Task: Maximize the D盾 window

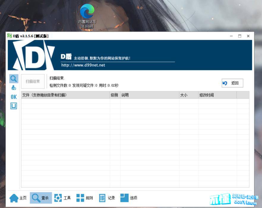Action: pyautogui.click(x=240, y=36)
